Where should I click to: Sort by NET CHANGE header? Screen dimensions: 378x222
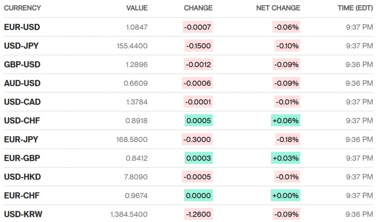tap(278, 8)
